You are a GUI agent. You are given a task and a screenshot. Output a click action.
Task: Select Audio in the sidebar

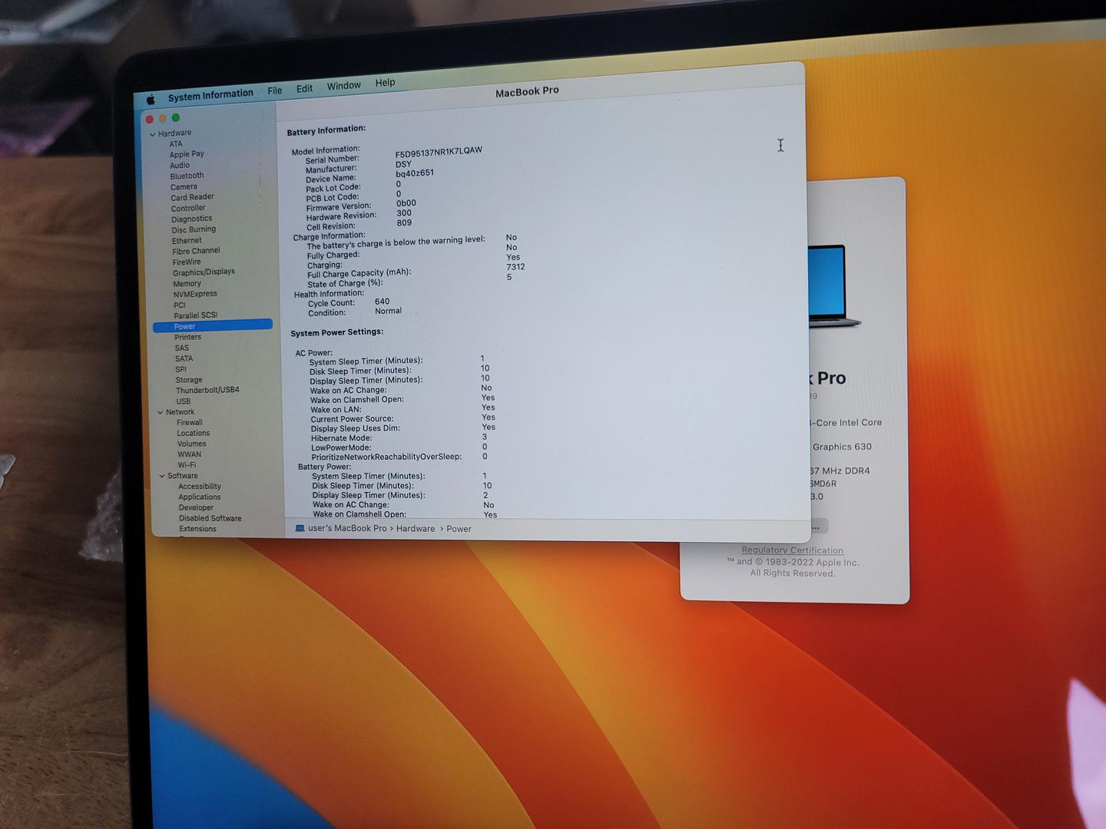click(180, 165)
